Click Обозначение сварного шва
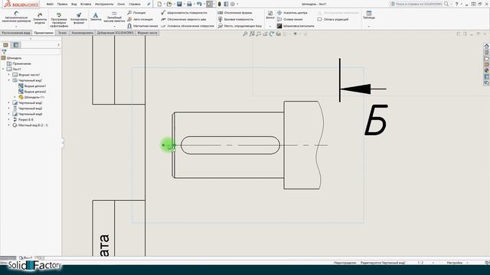Image resolution: width=490 pixels, height=275 pixels. pos(184,19)
